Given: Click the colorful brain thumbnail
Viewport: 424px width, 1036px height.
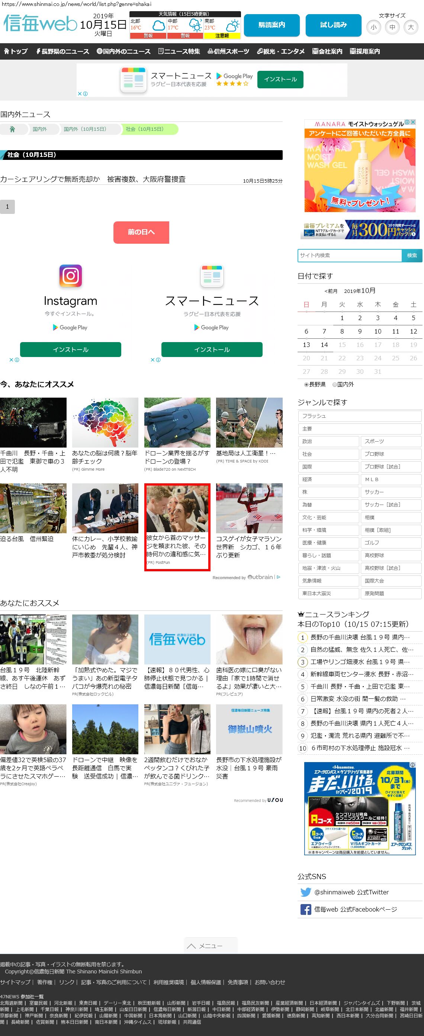Looking at the screenshot, I should [x=105, y=423].
